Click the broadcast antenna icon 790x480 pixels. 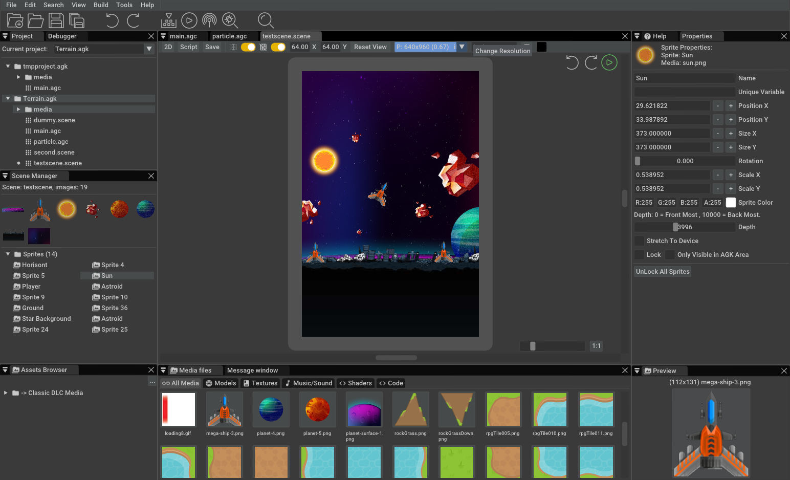pyautogui.click(x=209, y=20)
